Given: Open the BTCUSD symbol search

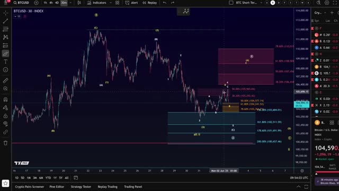Looking at the screenshot, I should pos(21,3).
